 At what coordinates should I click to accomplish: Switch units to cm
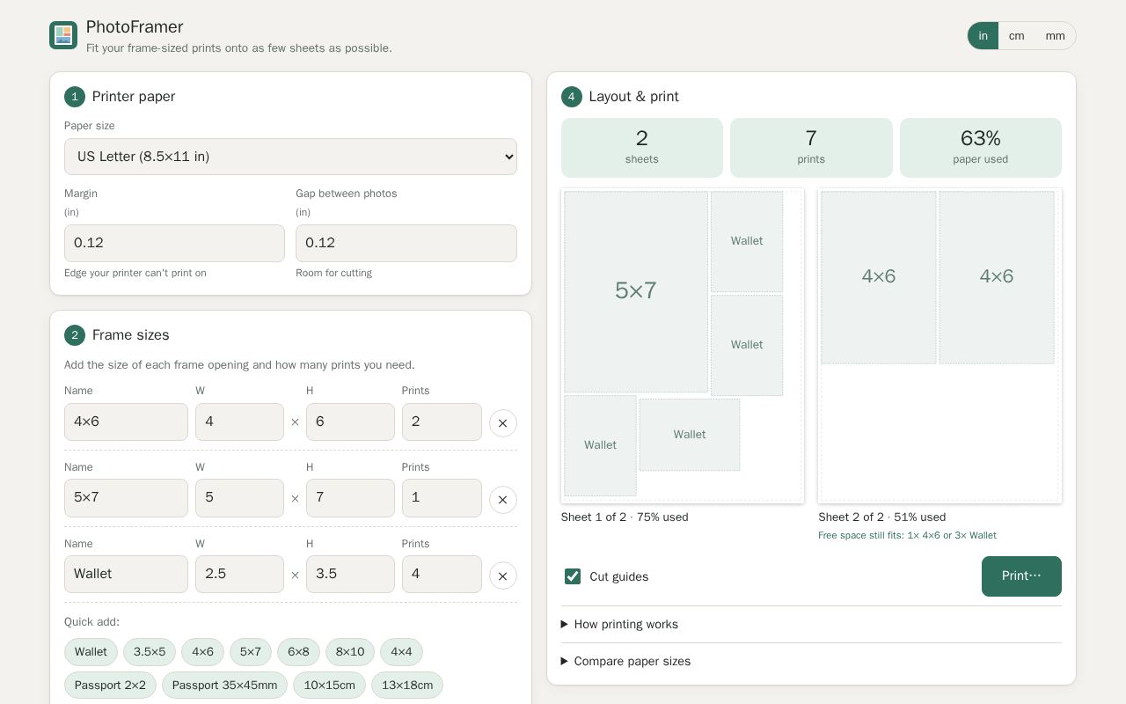coord(1016,36)
